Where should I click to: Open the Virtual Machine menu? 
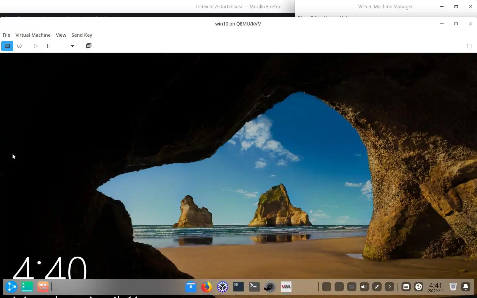[x=33, y=35]
